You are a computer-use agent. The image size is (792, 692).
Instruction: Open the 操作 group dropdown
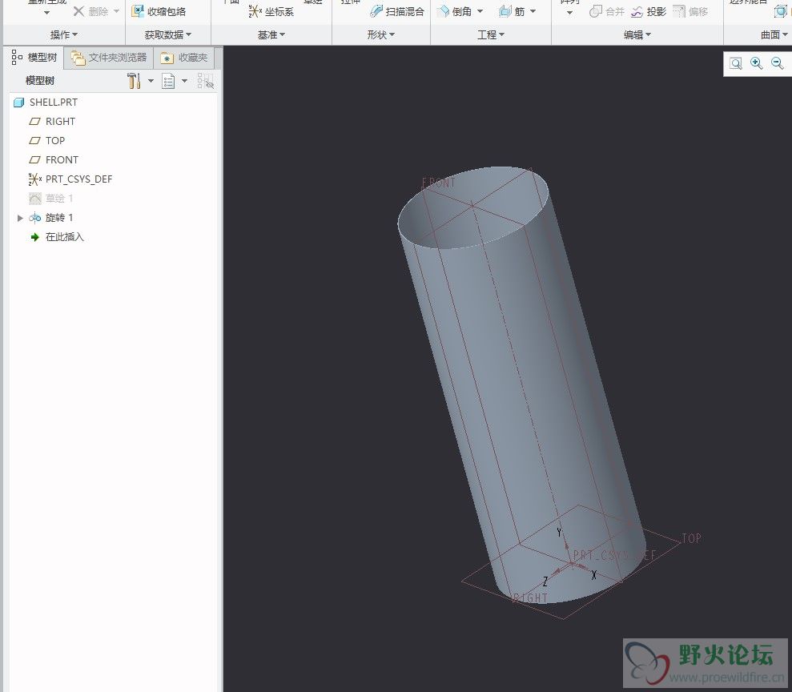[64, 35]
